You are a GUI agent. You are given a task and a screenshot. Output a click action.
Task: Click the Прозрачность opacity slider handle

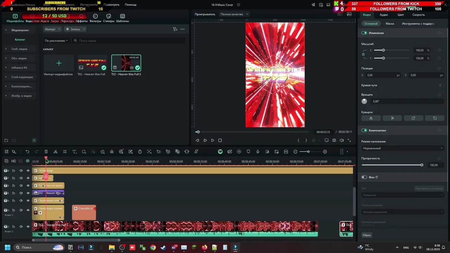[x=422, y=165]
